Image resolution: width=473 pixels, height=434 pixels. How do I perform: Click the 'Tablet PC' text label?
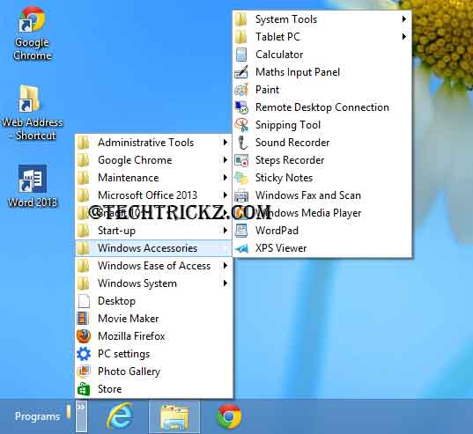point(277,37)
